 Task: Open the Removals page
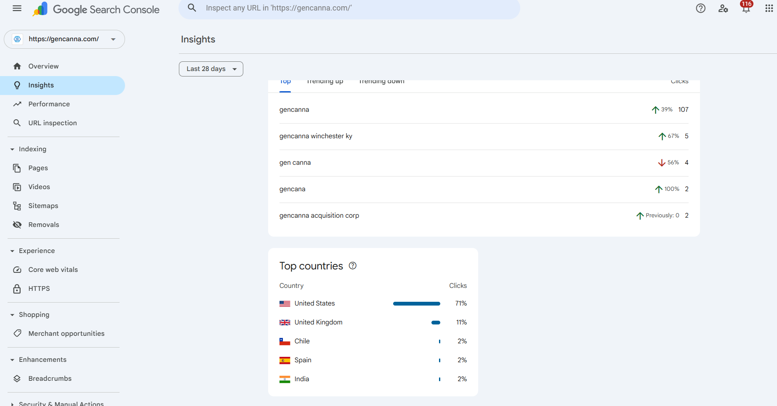(44, 225)
